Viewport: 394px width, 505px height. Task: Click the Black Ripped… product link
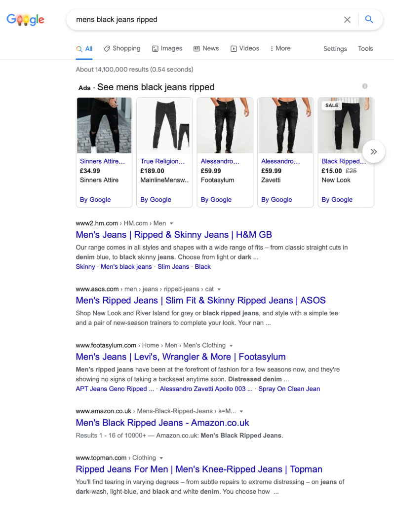344,161
